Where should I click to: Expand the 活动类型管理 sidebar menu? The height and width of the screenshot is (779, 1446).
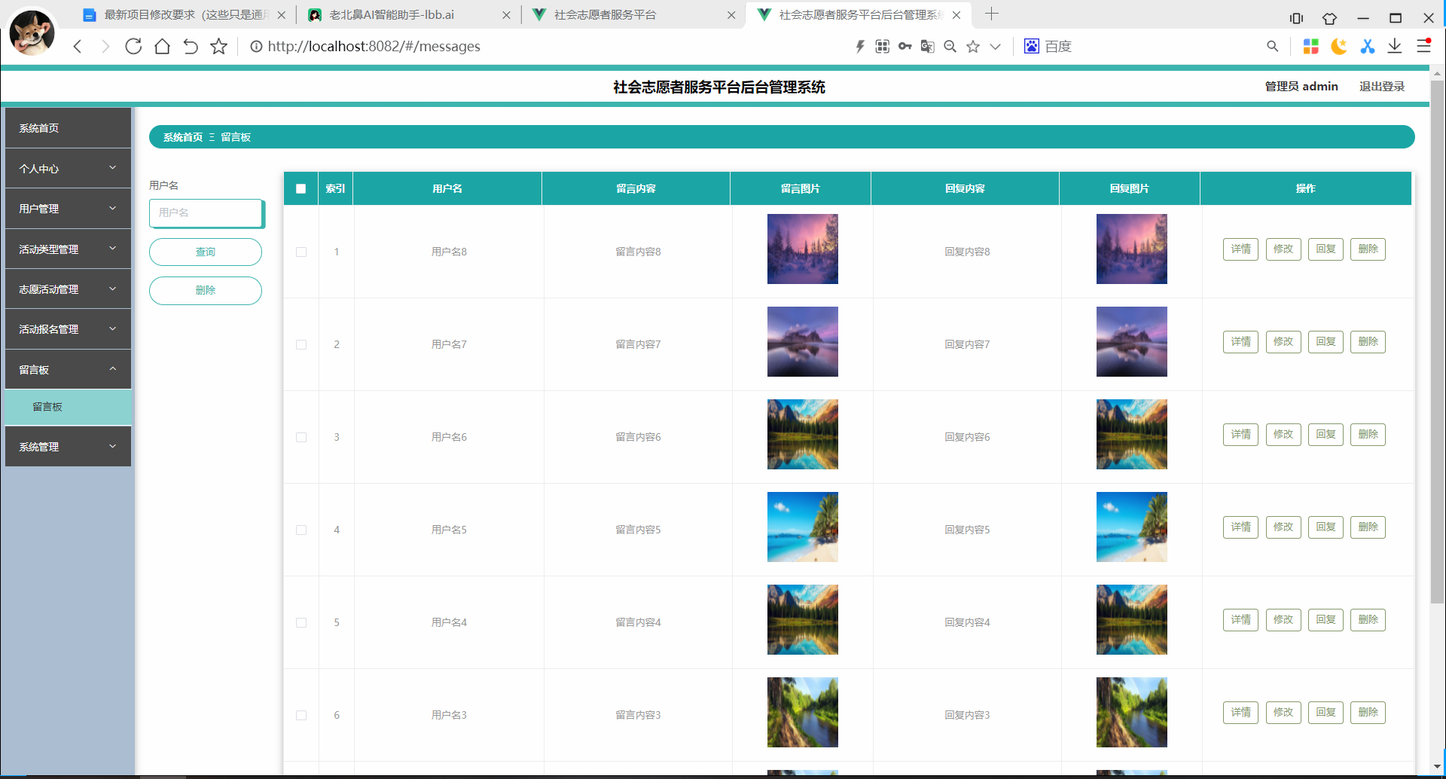point(68,249)
